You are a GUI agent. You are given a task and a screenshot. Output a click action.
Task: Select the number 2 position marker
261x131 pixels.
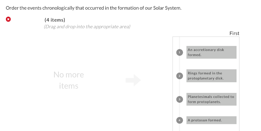179,76
